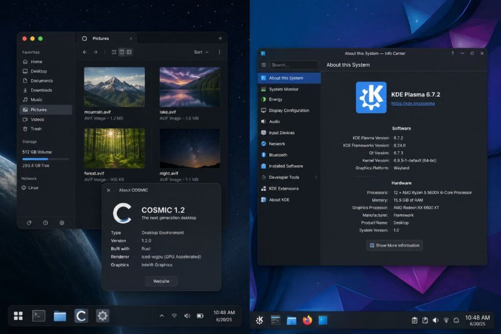Image resolution: width=501 pixels, height=334 pixels.
Task: Click the COSMIC logo dock icon
Action: pos(81,316)
